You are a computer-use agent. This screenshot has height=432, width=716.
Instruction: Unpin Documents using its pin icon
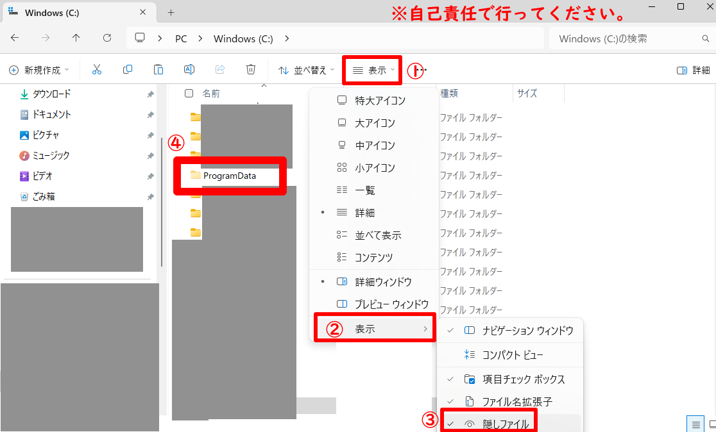pos(150,115)
